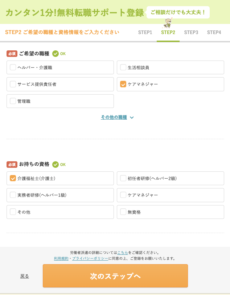
Task: Tick the 管理職 checkbox
Action: pos(13,101)
